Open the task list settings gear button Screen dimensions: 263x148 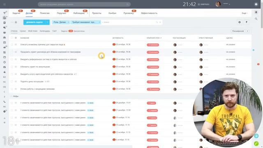point(240,22)
